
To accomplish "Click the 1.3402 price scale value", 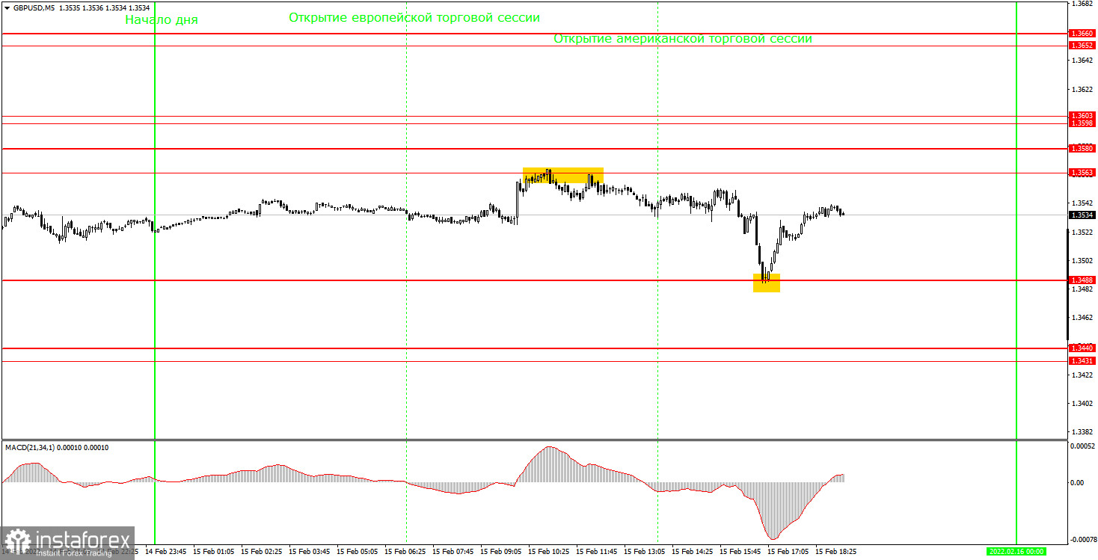I will (x=1082, y=404).
